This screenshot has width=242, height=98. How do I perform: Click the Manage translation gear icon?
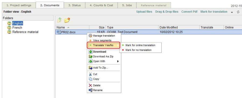pyautogui.click(x=90, y=36)
